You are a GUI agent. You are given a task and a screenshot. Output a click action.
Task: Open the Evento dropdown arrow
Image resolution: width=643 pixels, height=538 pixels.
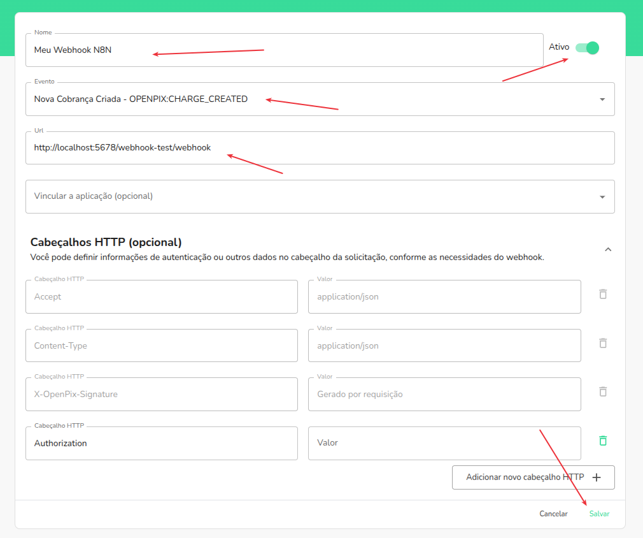pyautogui.click(x=602, y=99)
